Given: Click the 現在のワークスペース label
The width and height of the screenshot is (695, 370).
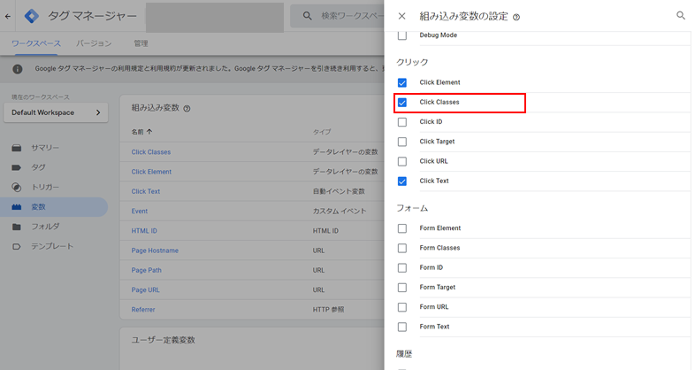Looking at the screenshot, I should click(41, 97).
